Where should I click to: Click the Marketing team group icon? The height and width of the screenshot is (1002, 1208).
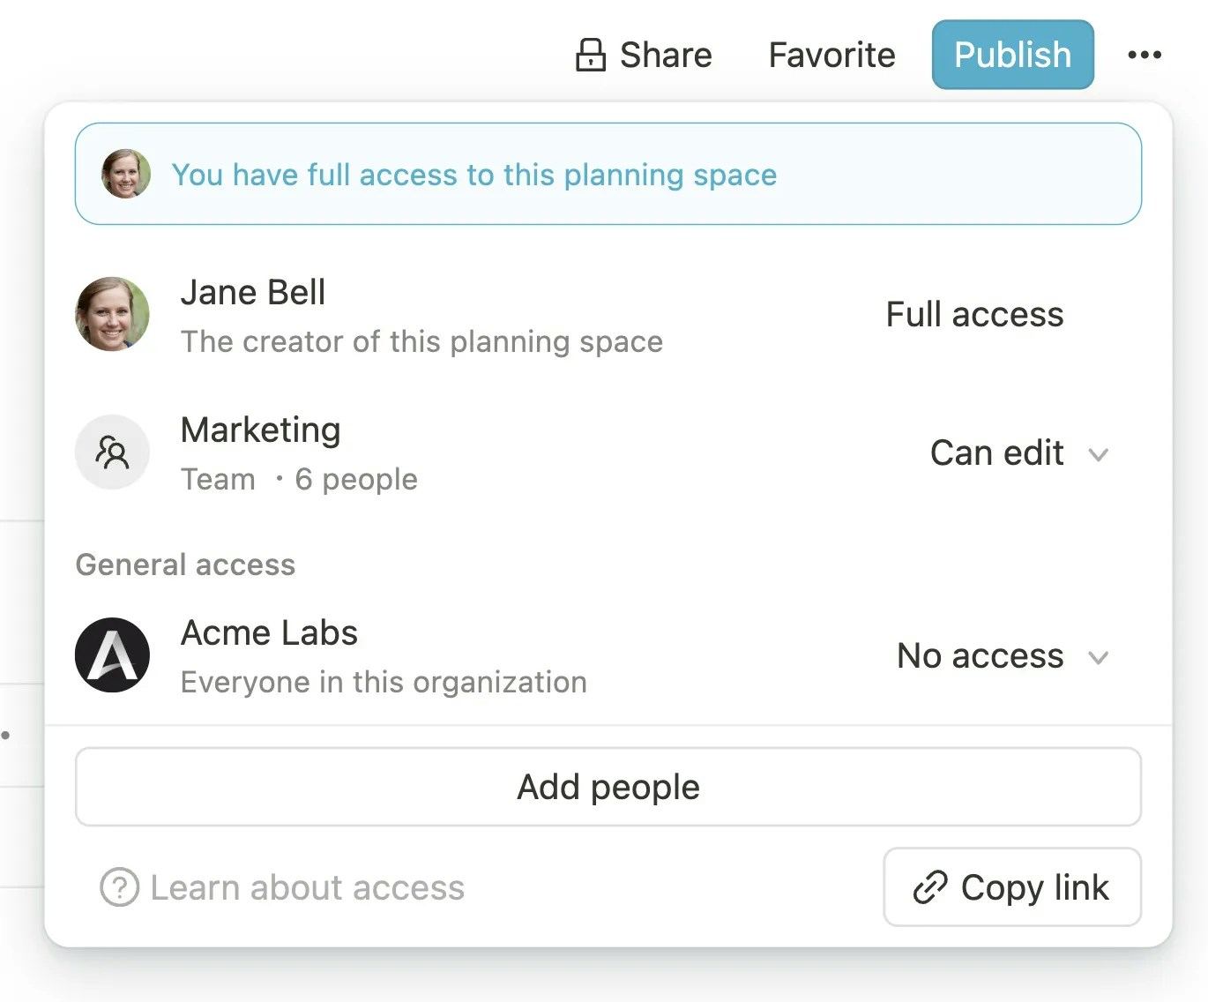click(x=112, y=452)
